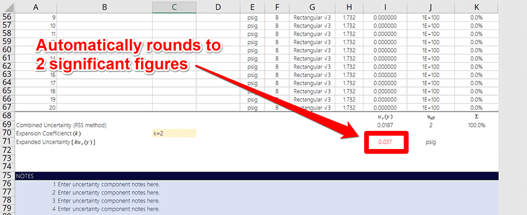Viewport: 527px width, 215px height.
Task: Click the 0.000000 cell in row 59
Action: [x=385, y=42]
